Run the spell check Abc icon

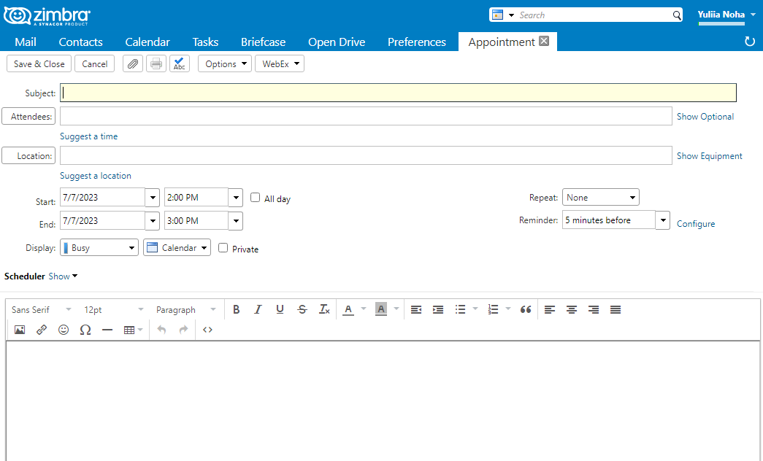coord(180,63)
